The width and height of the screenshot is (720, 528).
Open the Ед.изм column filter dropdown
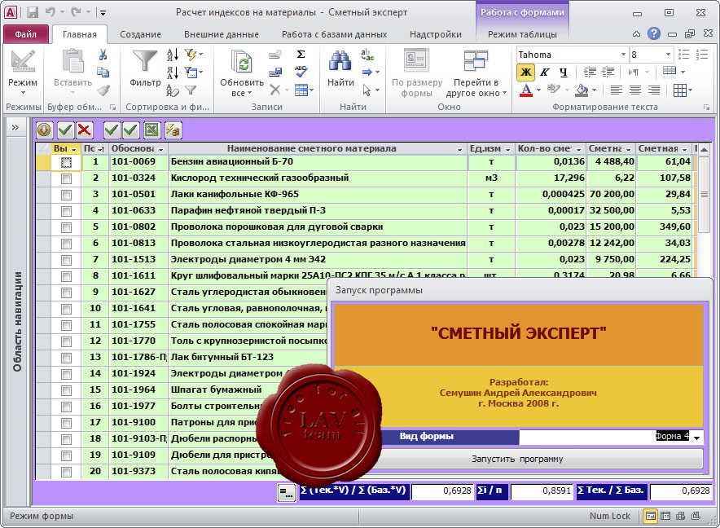pos(508,149)
